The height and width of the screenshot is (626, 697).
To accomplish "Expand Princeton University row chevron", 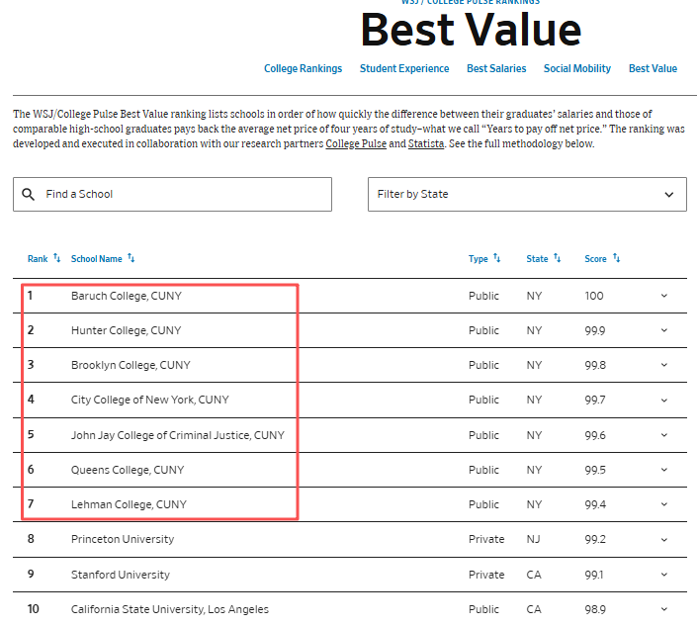I will (663, 540).
